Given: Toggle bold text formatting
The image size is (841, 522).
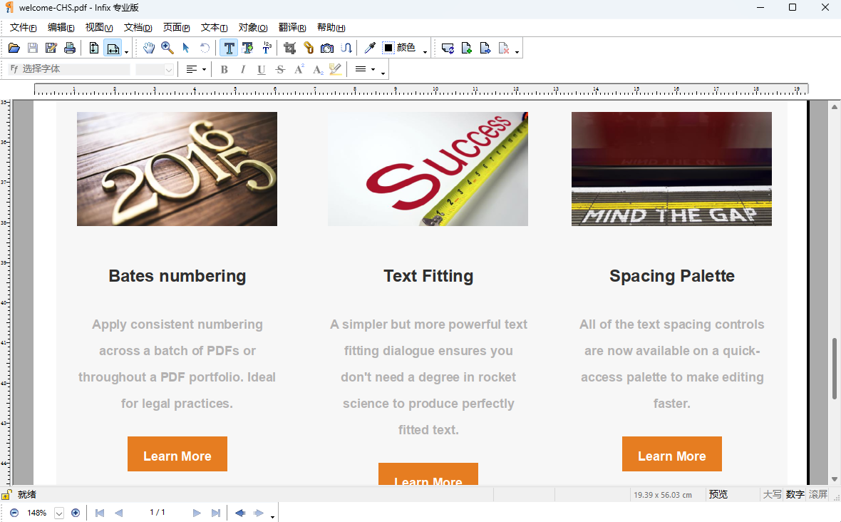Looking at the screenshot, I should [224, 69].
